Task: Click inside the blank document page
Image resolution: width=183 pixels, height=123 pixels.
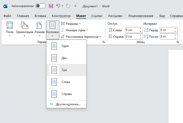Action: [x=176, y=86]
